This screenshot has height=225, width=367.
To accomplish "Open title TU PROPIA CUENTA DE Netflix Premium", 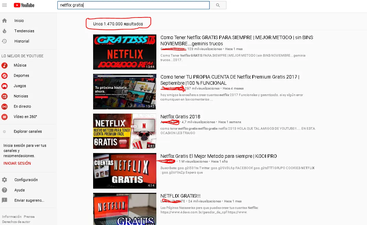I will pos(230,80).
